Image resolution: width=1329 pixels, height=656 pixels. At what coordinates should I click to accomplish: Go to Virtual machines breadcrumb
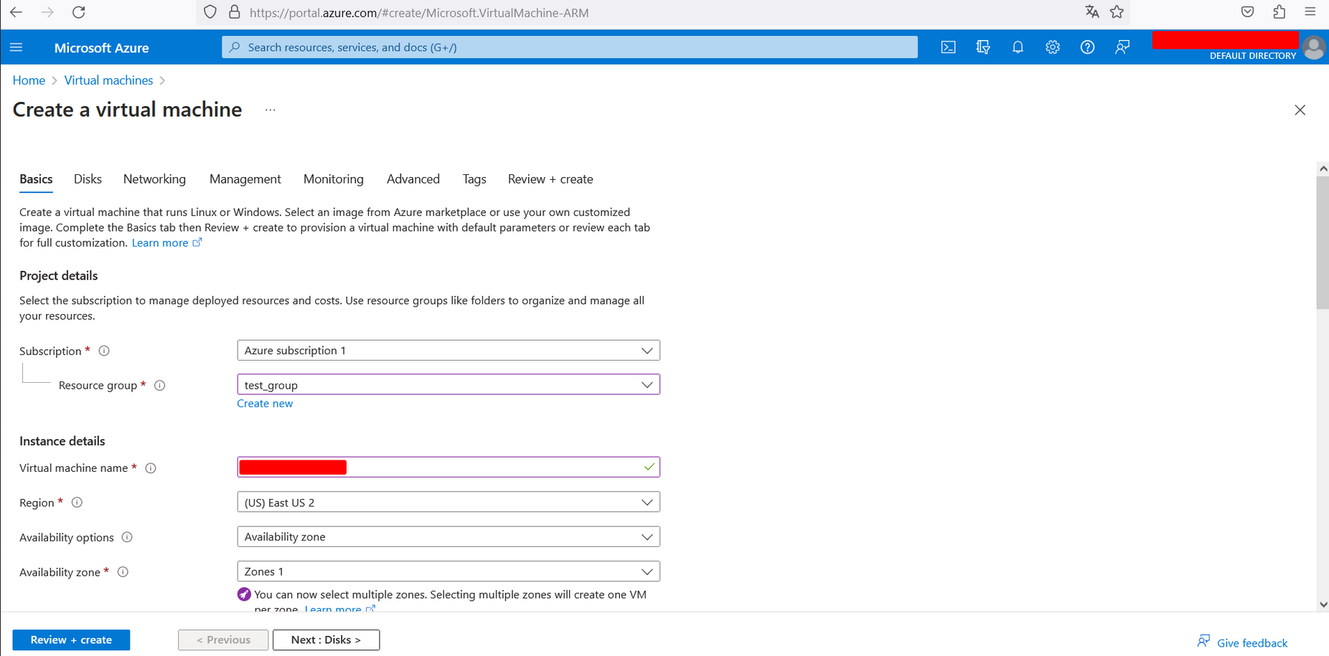pyautogui.click(x=108, y=80)
